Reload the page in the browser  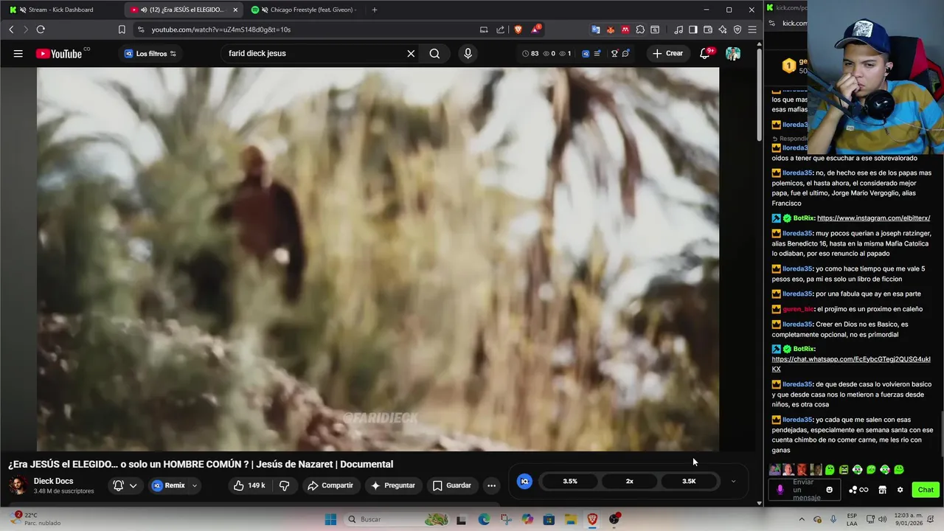click(41, 29)
